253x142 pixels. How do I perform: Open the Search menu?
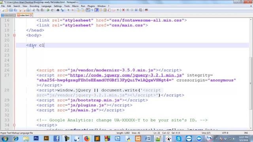coord(17,6)
